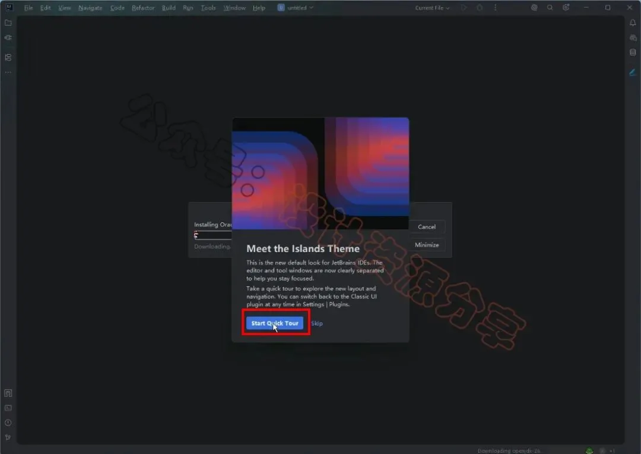The image size is (641, 454).
Task: Open the Build menu
Action: 169,8
